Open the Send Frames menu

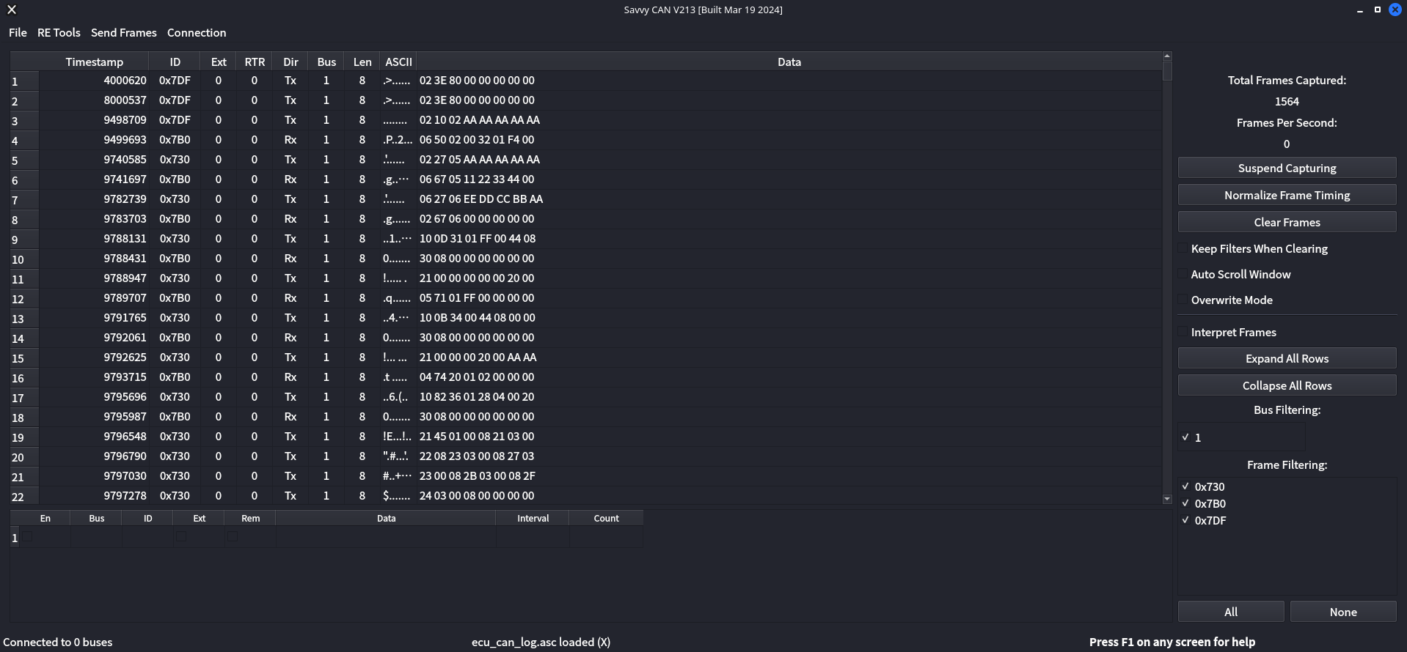(123, 33)
